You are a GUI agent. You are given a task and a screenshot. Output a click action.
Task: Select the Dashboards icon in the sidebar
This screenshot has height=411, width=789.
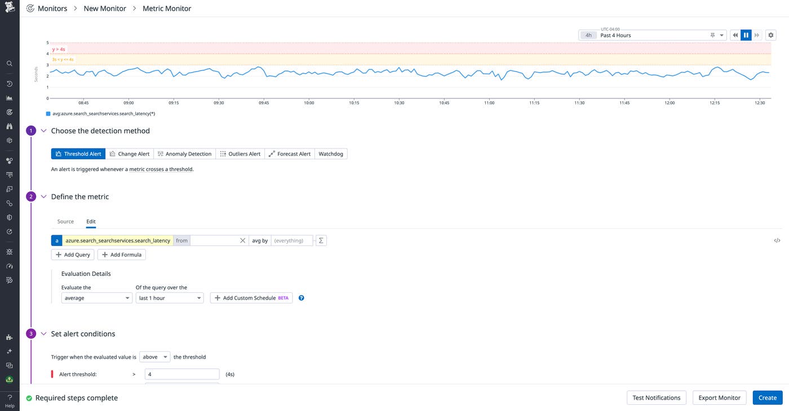point(9,97)
